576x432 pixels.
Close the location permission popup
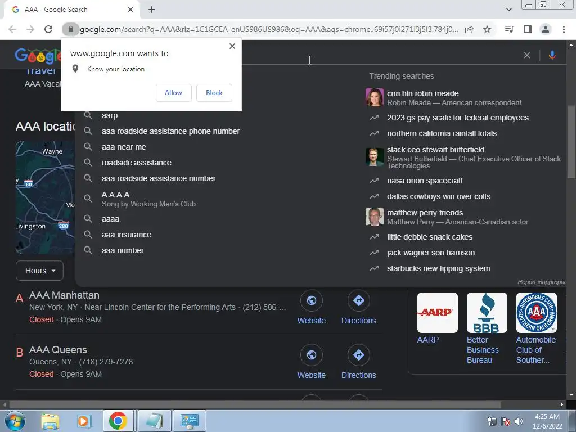(232, 46)
